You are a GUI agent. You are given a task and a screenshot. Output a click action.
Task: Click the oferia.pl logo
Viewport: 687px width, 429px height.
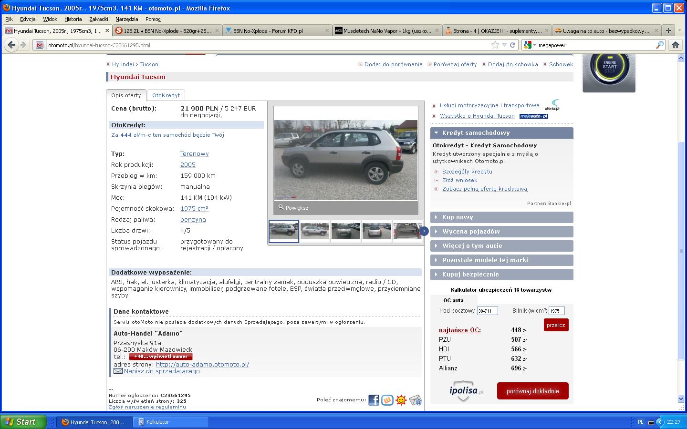552,105
